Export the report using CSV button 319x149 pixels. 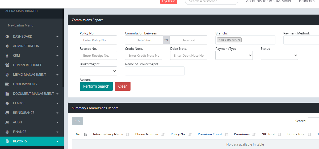click(x=77, y=121)
